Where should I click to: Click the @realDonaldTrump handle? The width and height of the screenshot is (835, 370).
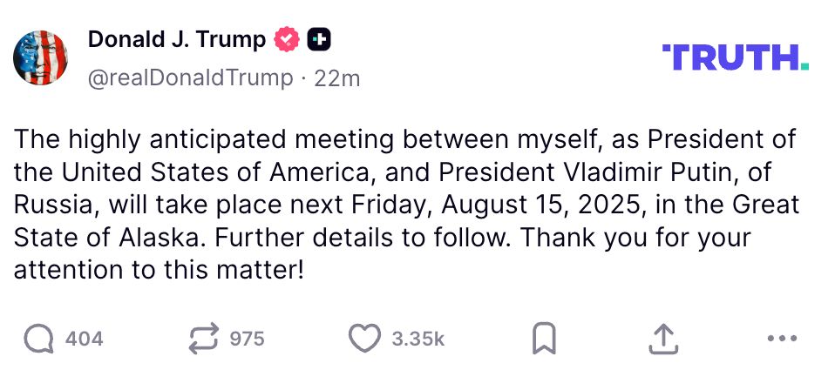pos(190,78)
